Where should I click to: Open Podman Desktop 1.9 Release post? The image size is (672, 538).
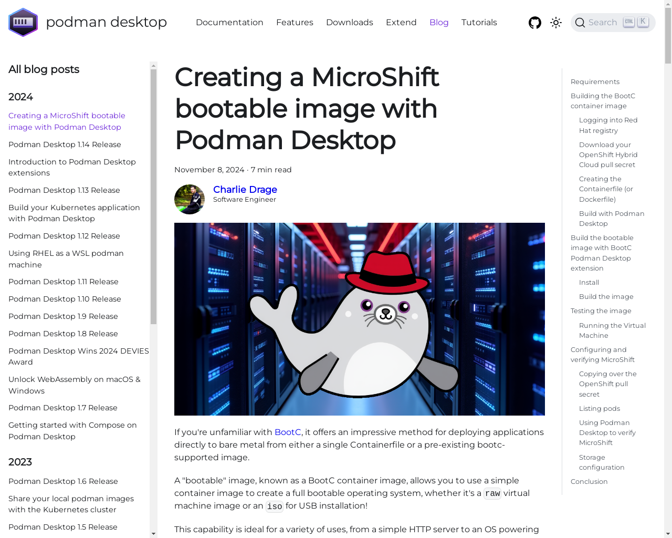pos(63,316)
